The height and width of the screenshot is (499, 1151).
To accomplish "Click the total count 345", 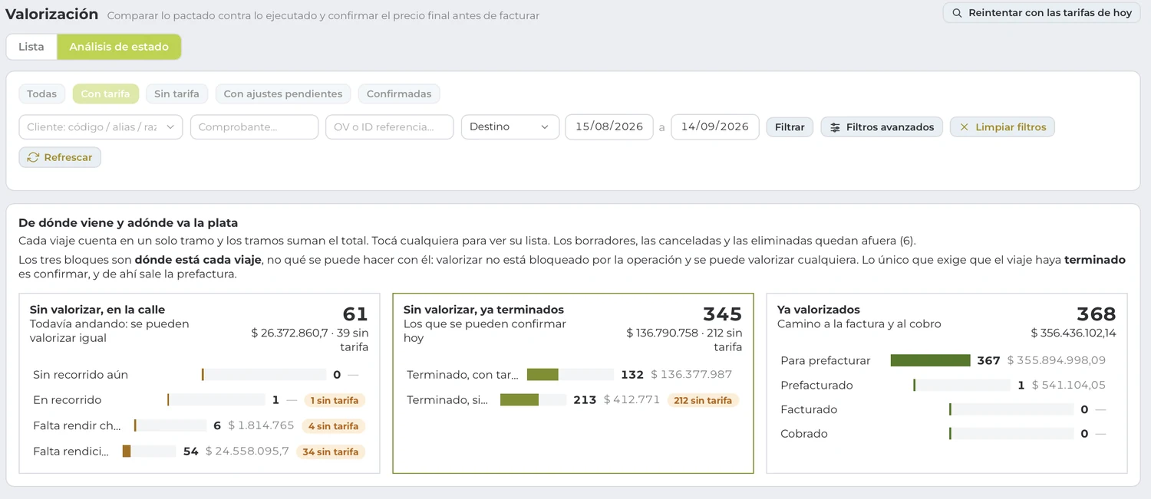I will [x=723, y=314].
